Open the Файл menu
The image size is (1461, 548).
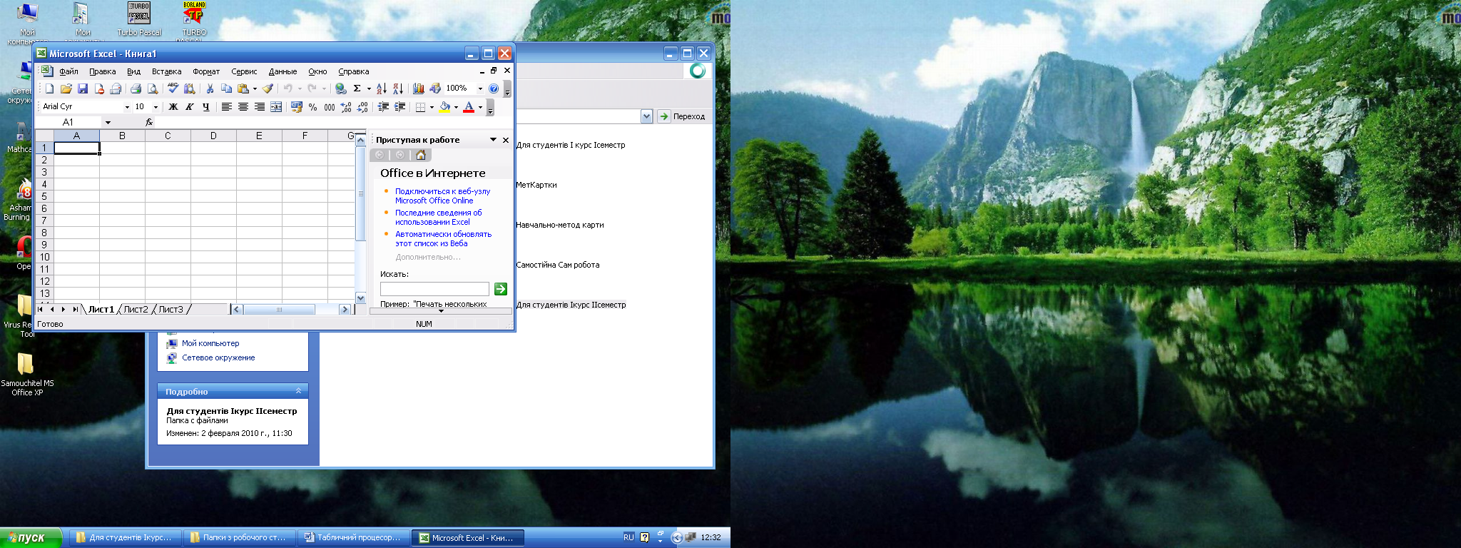click(x=68, y=71)
